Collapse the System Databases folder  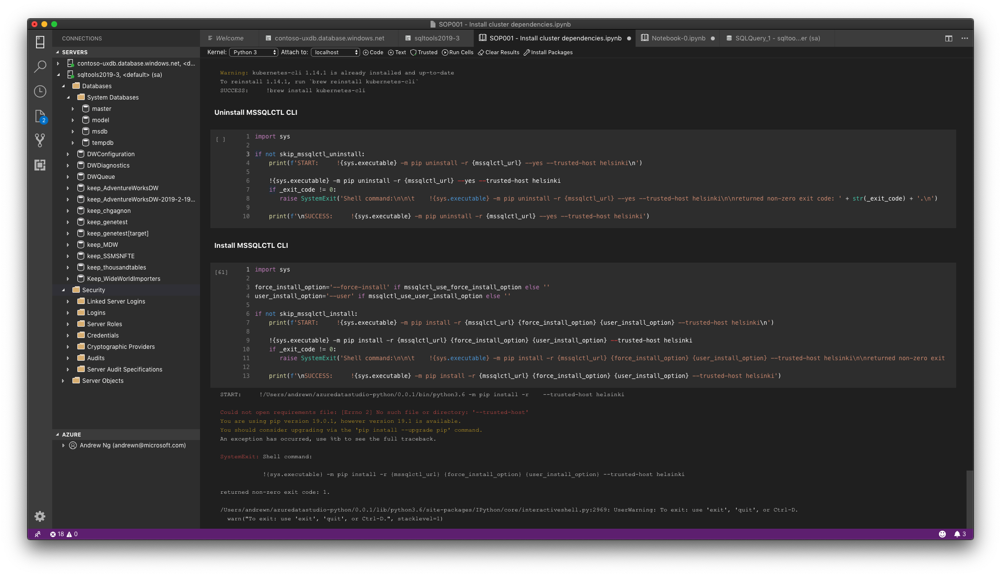pyautogui.click(x=68, y=98)
